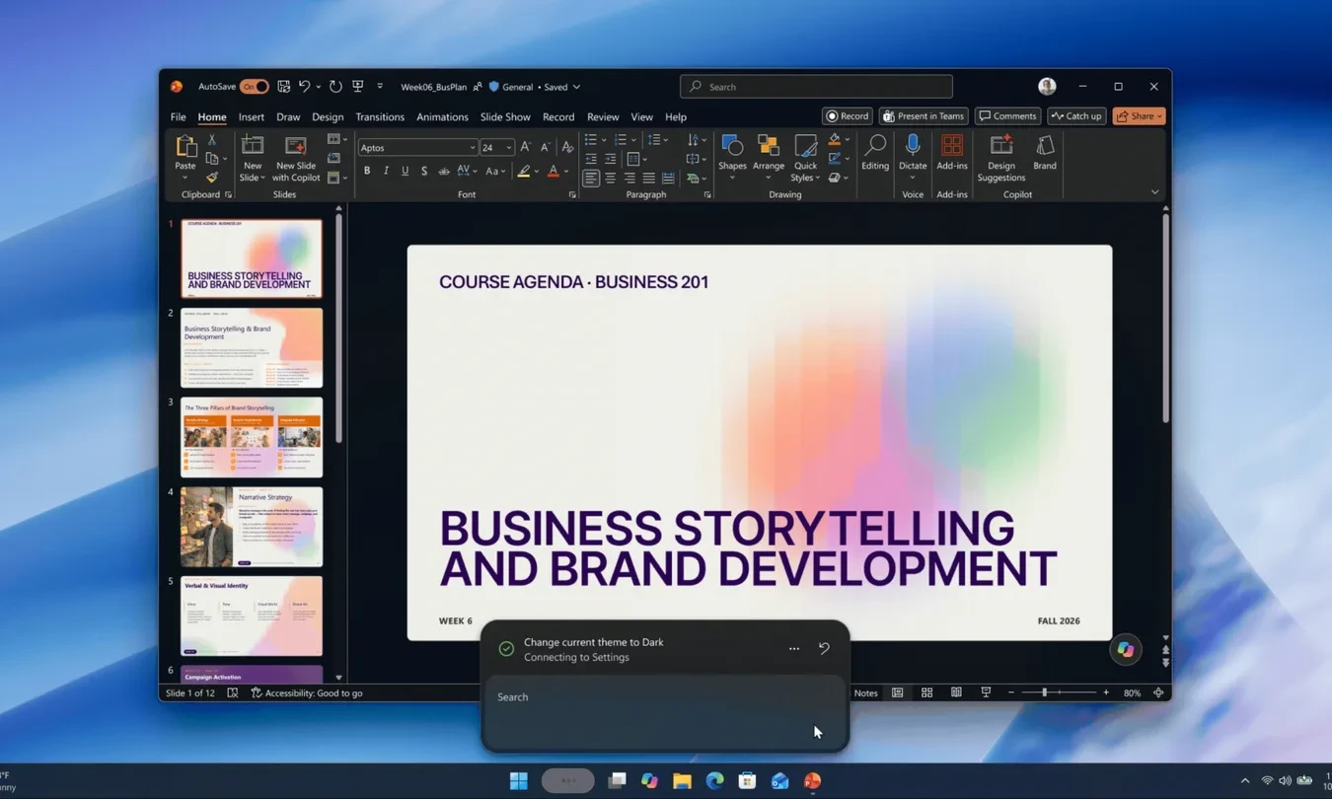Open the Arrange options

click(769, 158)
